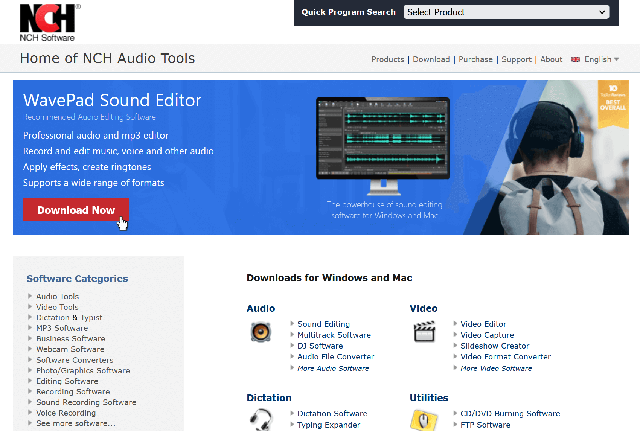Open Slideshow Creator link
The width and height of the screenshot is (640, 431).
[x=495, y=346]
